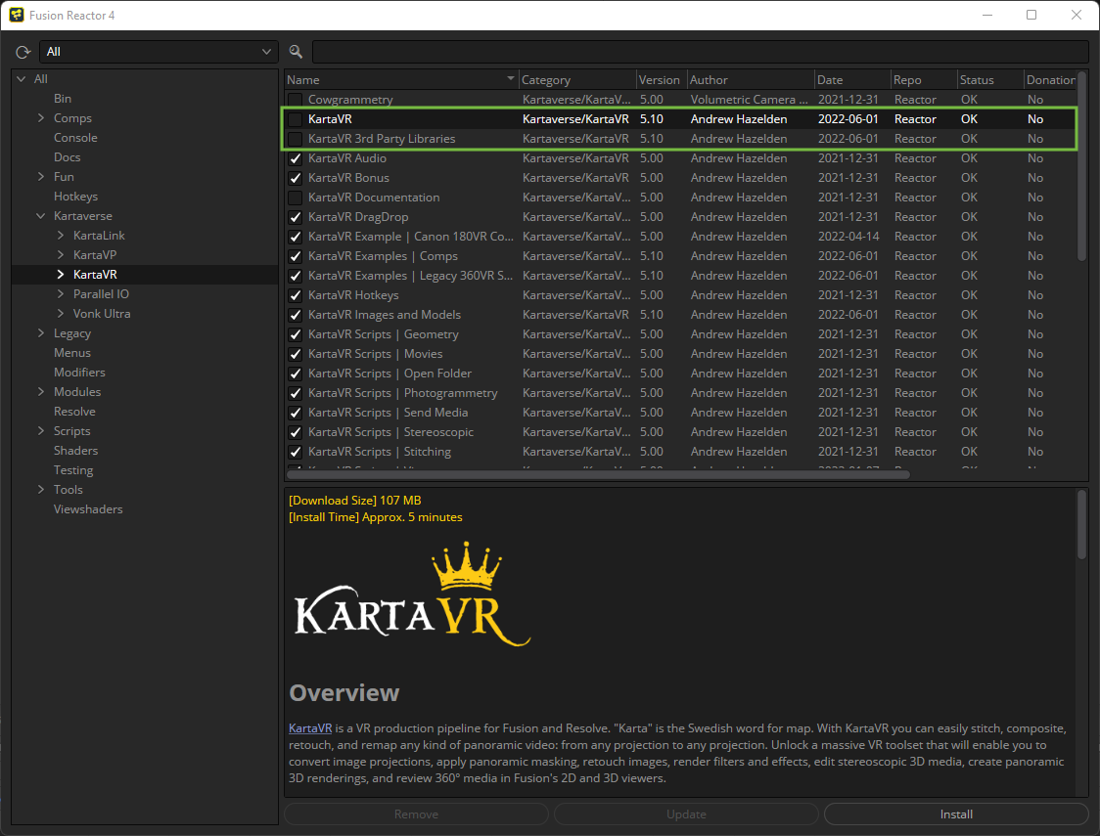Click the search magnifier icon
This screenshot has width=1100, height=836.
(x=297, y=52)
